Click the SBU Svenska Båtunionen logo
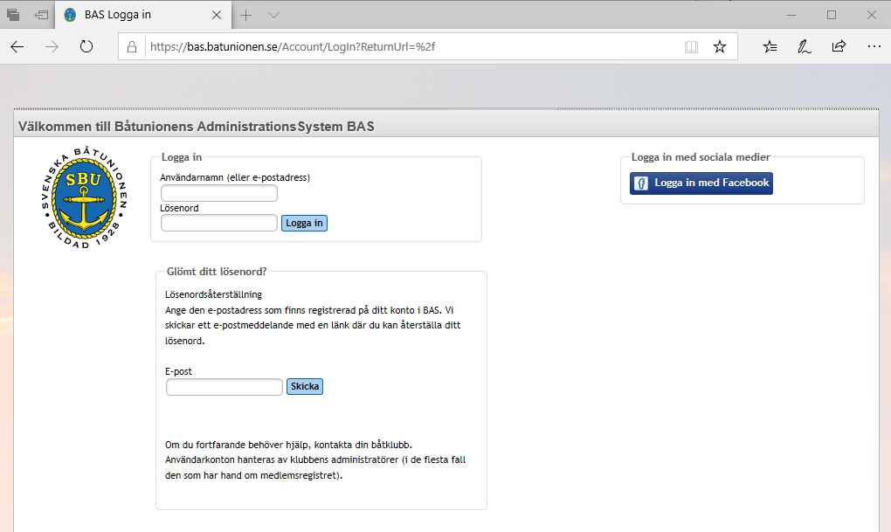 [x=84, y=197]
